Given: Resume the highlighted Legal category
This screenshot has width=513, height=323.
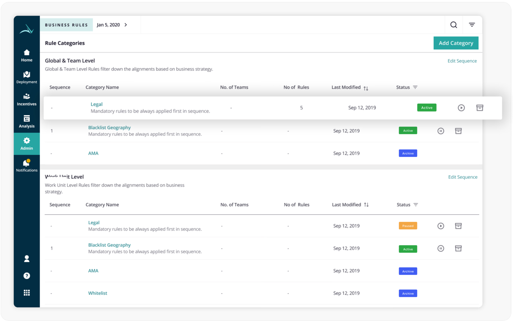Looking at the screenshot, I should click(x=461, y=108).
